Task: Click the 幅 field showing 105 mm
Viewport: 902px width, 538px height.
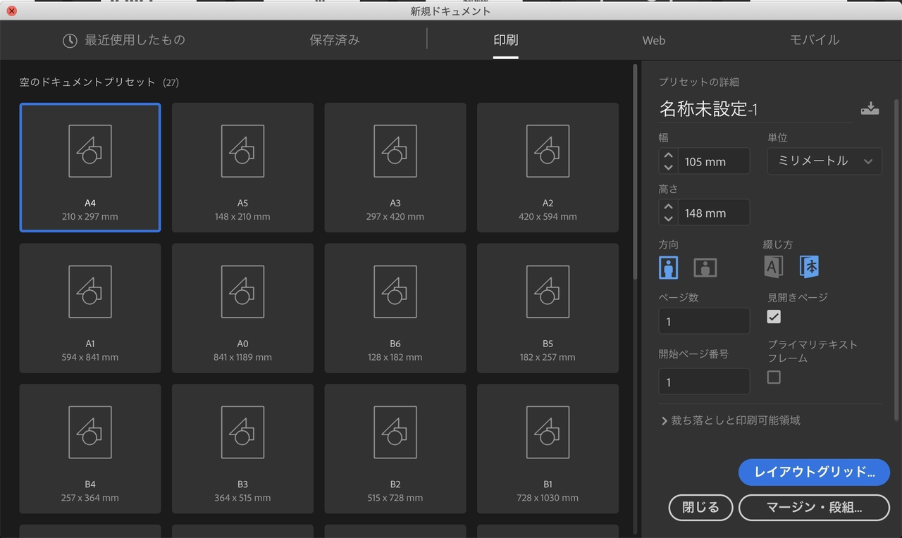Action: point(714,161)
